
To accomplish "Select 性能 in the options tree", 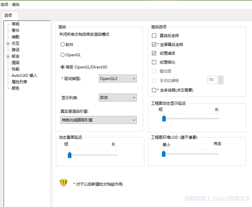I will coord(15,69).
